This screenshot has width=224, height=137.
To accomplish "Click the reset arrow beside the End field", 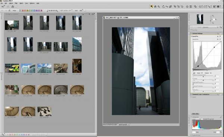I will coord(221,132).
